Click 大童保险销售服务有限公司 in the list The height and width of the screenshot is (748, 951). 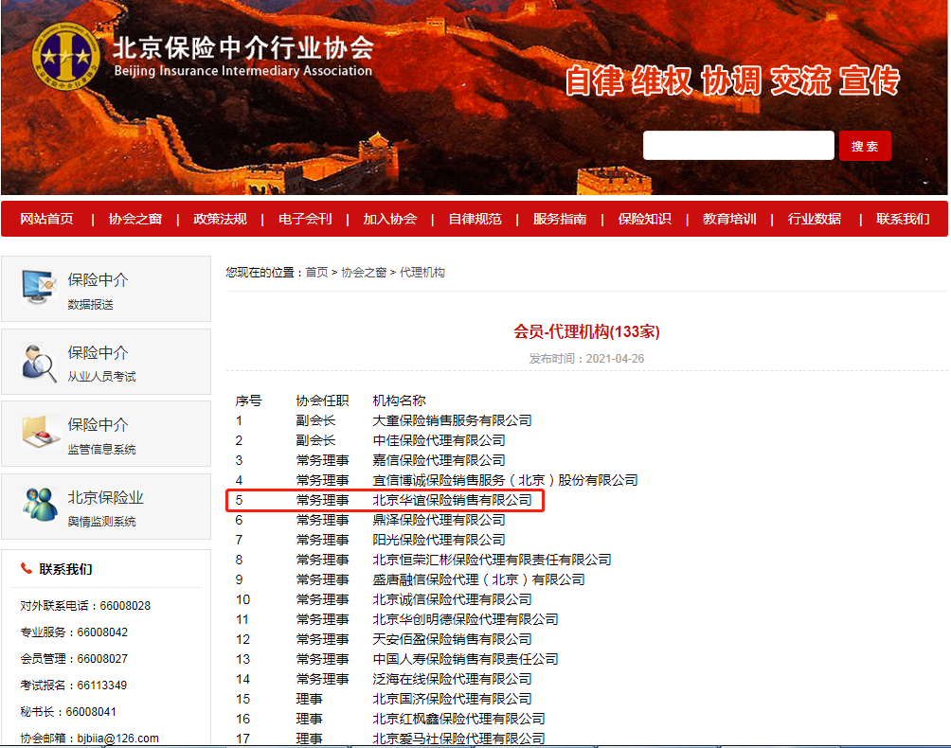pyautogui.click(x=452, y=420)
